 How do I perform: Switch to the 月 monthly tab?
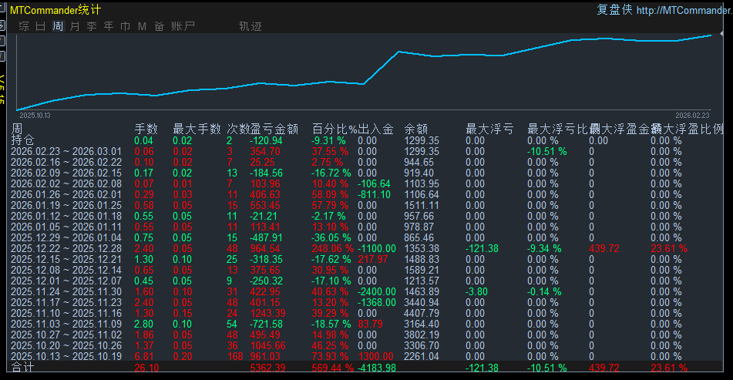click(74, 26)
